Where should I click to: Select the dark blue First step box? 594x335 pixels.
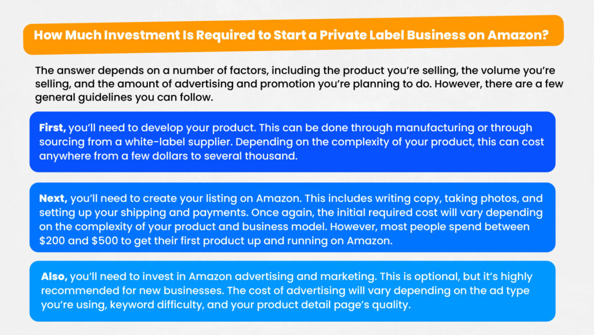coord(292,142)
